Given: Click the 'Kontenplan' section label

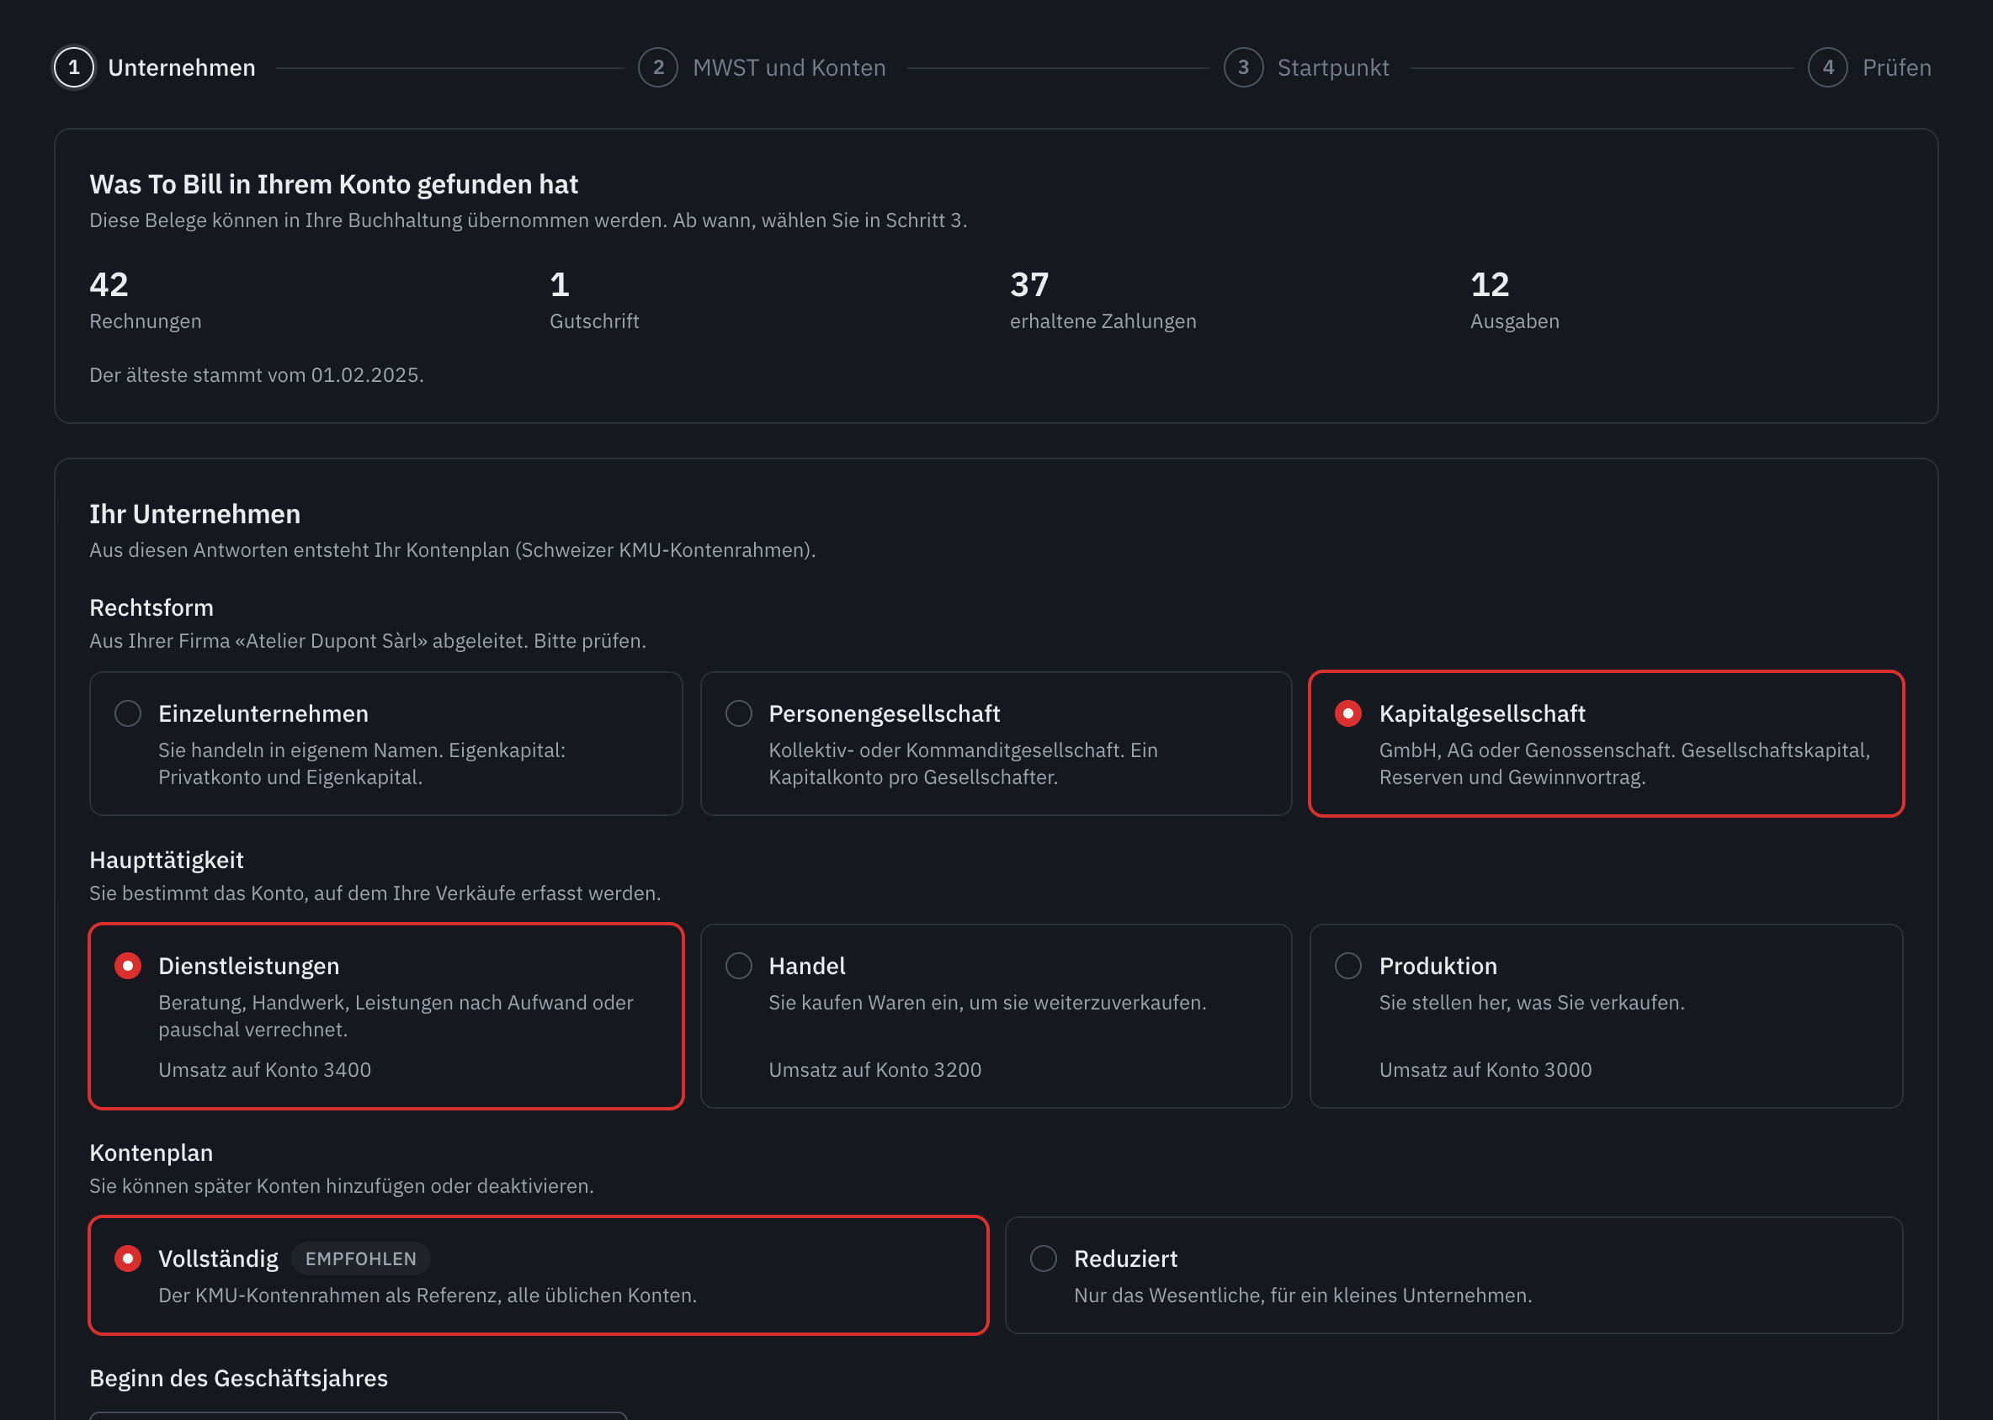Looking at the screenshot, I should coord(151,1153).
